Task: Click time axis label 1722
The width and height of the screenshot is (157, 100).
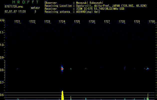Action: [x=32, y=21]
